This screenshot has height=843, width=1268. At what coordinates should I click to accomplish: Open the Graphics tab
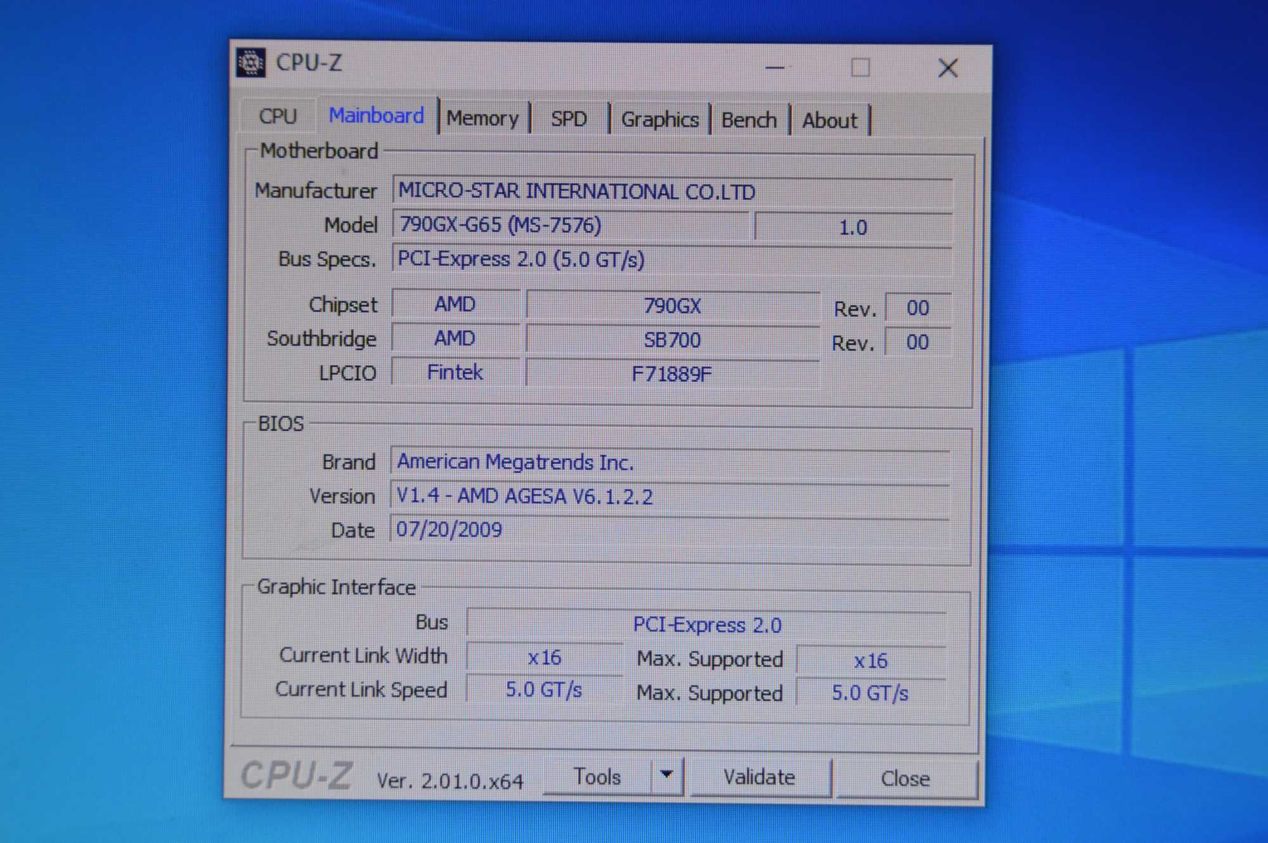(x=660, y=120)
